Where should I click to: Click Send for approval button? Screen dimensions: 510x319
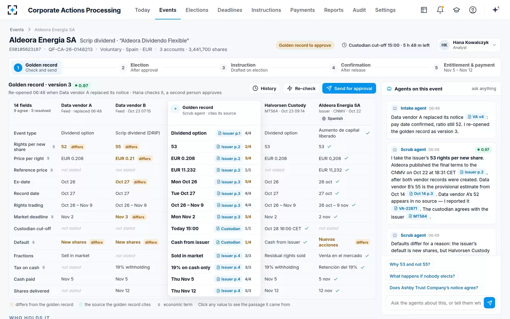[x=349, y=88]
